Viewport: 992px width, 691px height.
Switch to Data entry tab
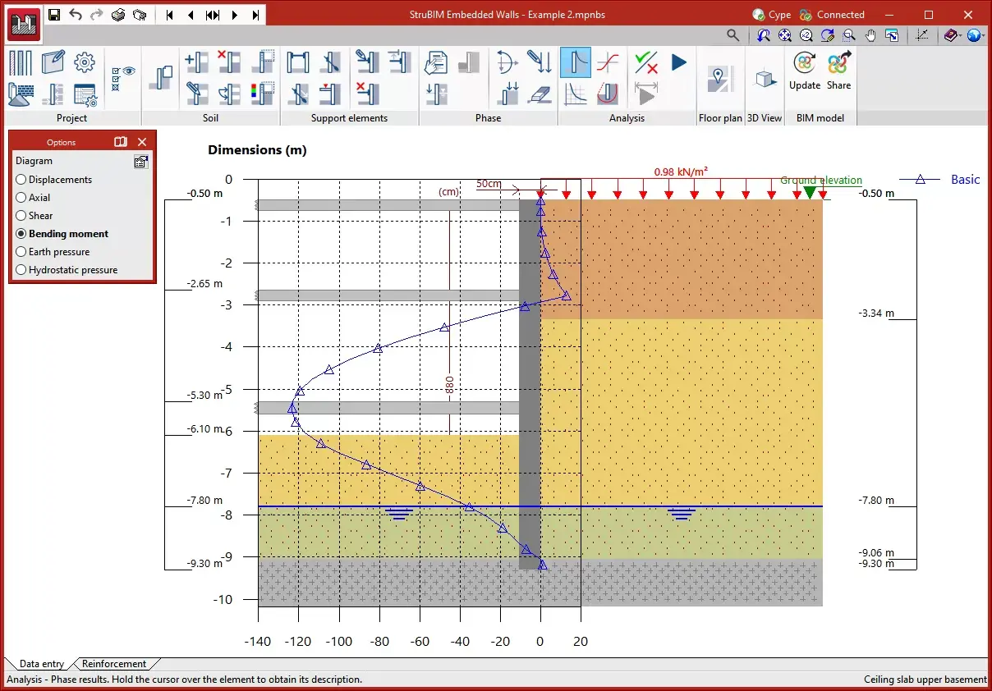click(41, 664)
